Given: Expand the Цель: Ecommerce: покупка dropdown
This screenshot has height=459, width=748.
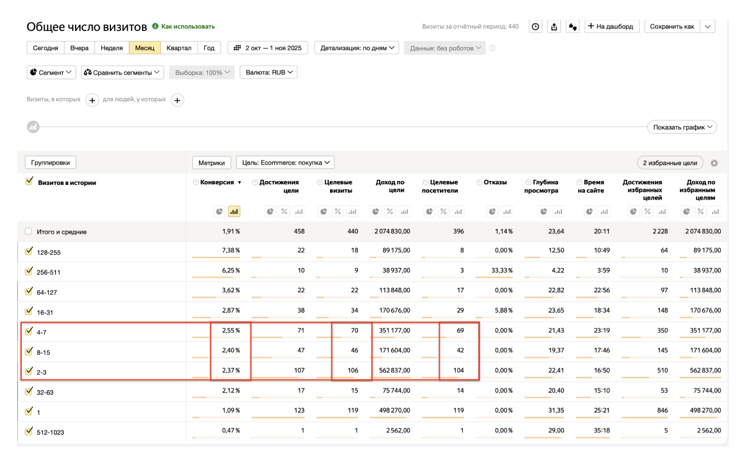Looking at the screenshot, I should click(x=285, y=163).
